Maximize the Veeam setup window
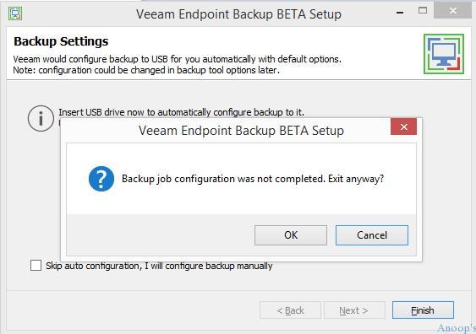This screenshot has height=334, width=476. click(423, 11)
